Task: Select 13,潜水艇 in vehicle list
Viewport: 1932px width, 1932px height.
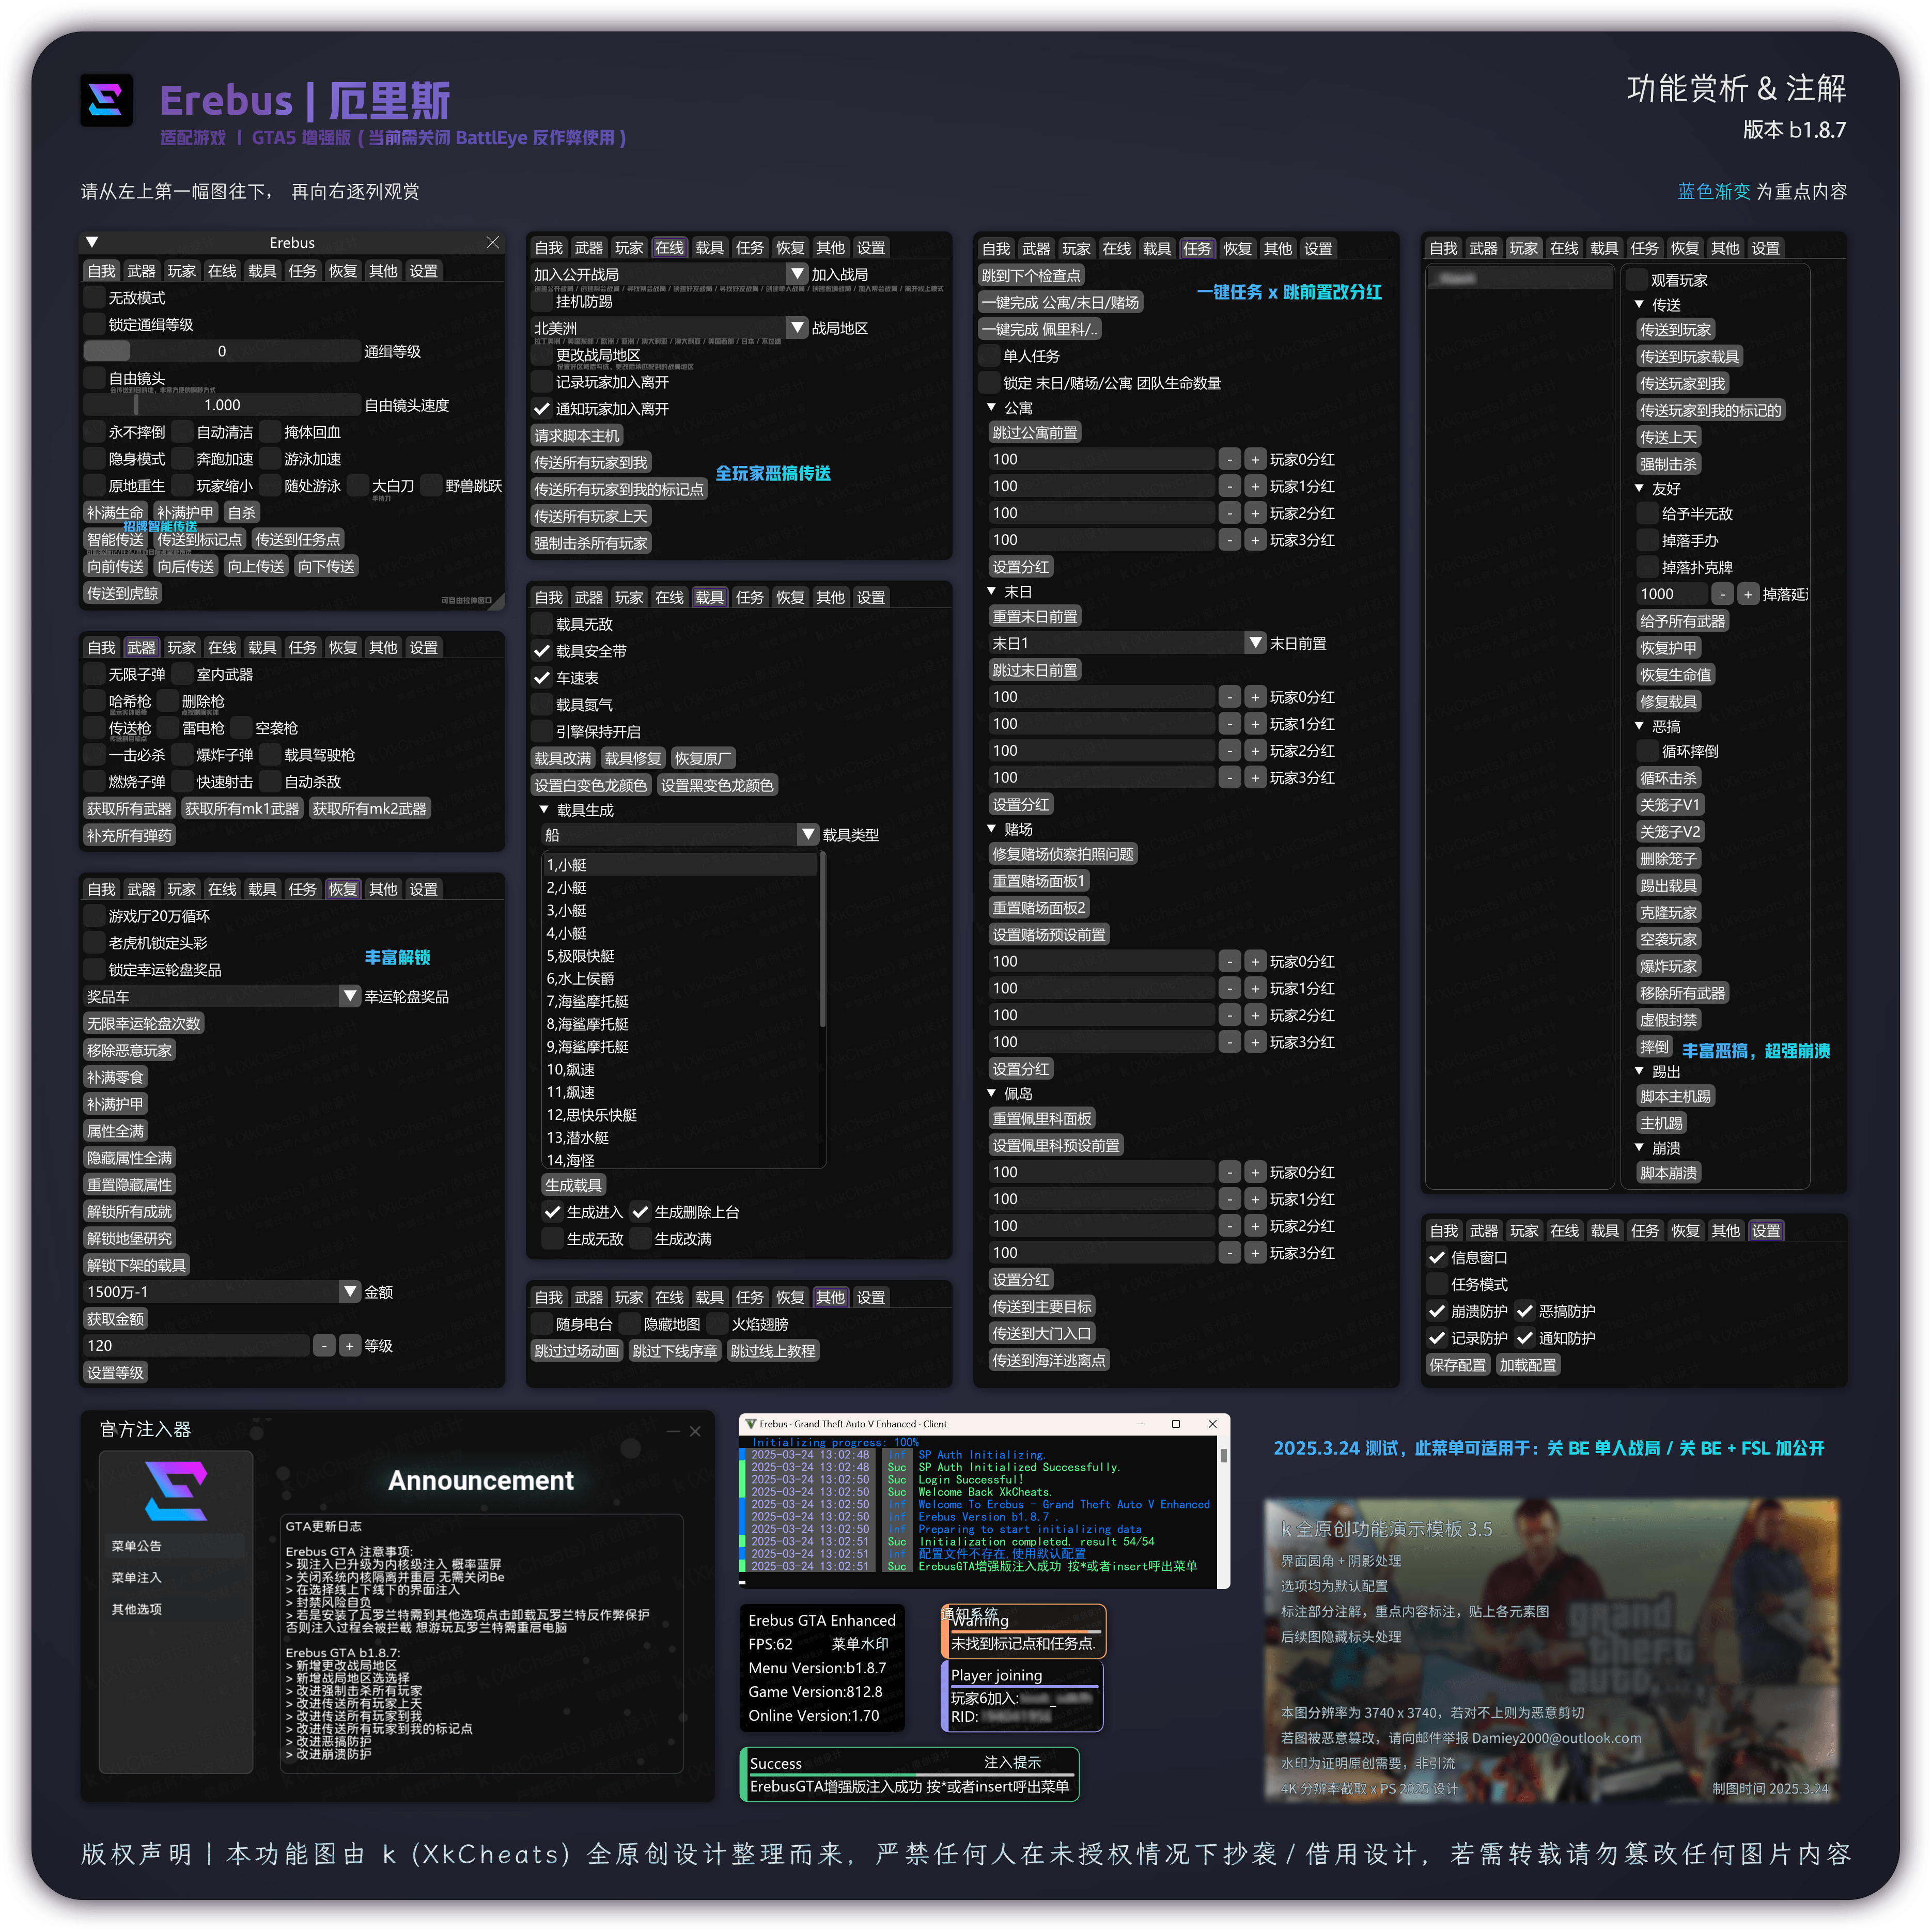Action: pyautogui.click(x=680, y=1138)
